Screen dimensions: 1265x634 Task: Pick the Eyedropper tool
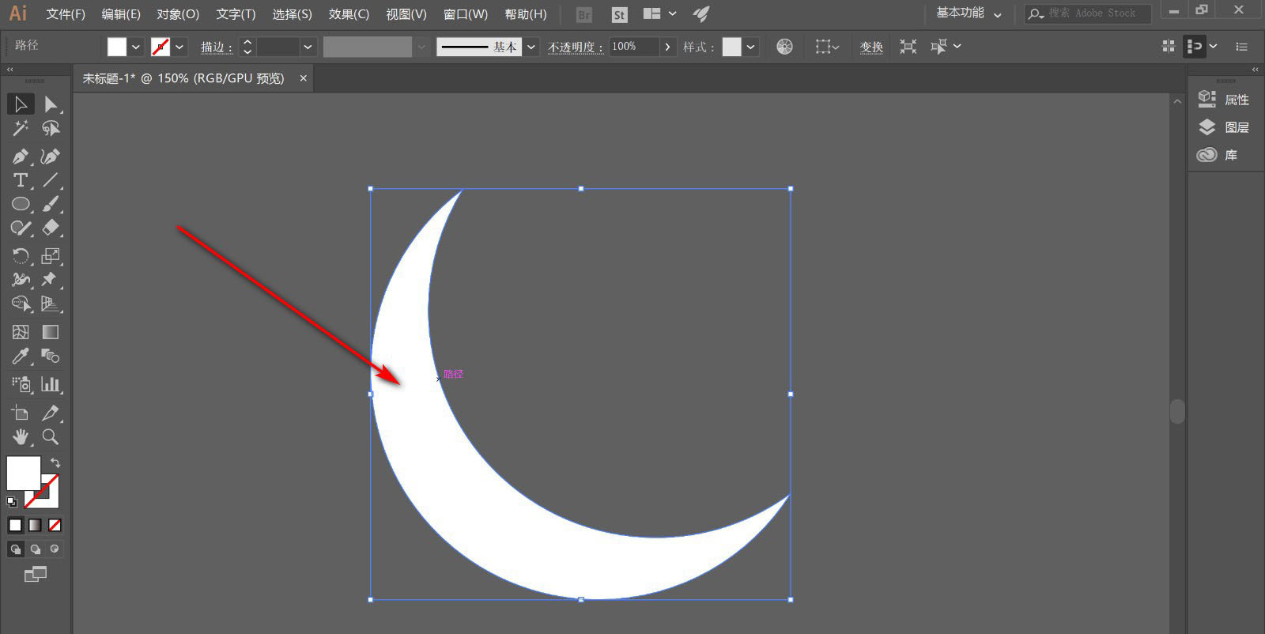click(21, 357)
